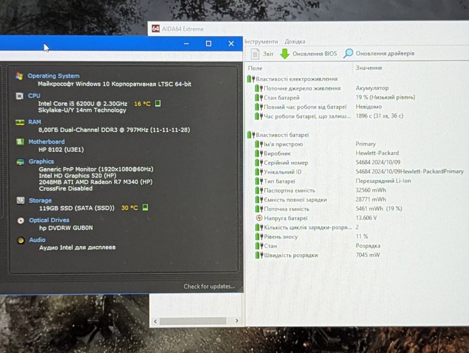
Task: Open the Довідка menu in AIDA64
Action: 295,42
